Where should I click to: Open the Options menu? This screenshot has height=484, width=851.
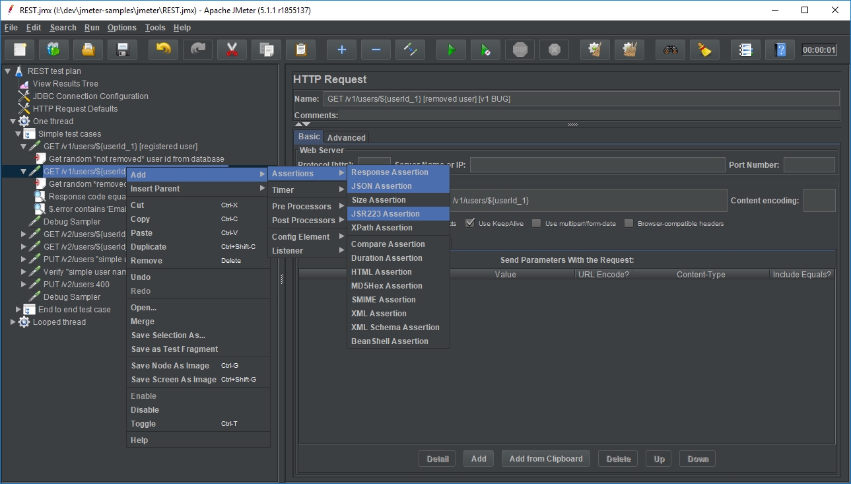(121, 28)
